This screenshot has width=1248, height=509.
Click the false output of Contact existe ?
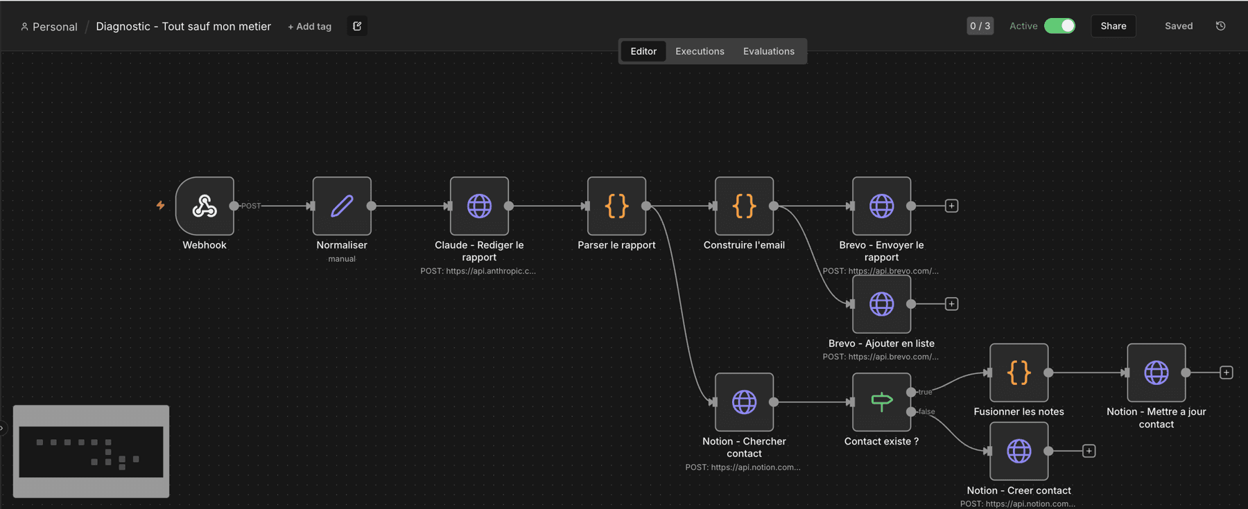coord(911,411)
